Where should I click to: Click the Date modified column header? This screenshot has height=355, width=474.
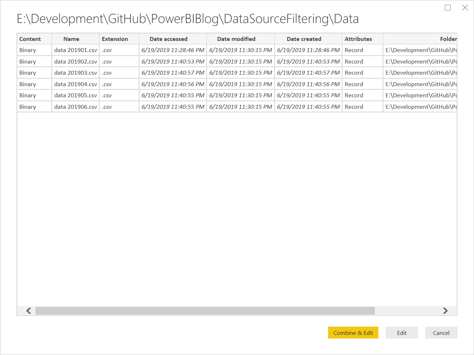pos(236,39)
